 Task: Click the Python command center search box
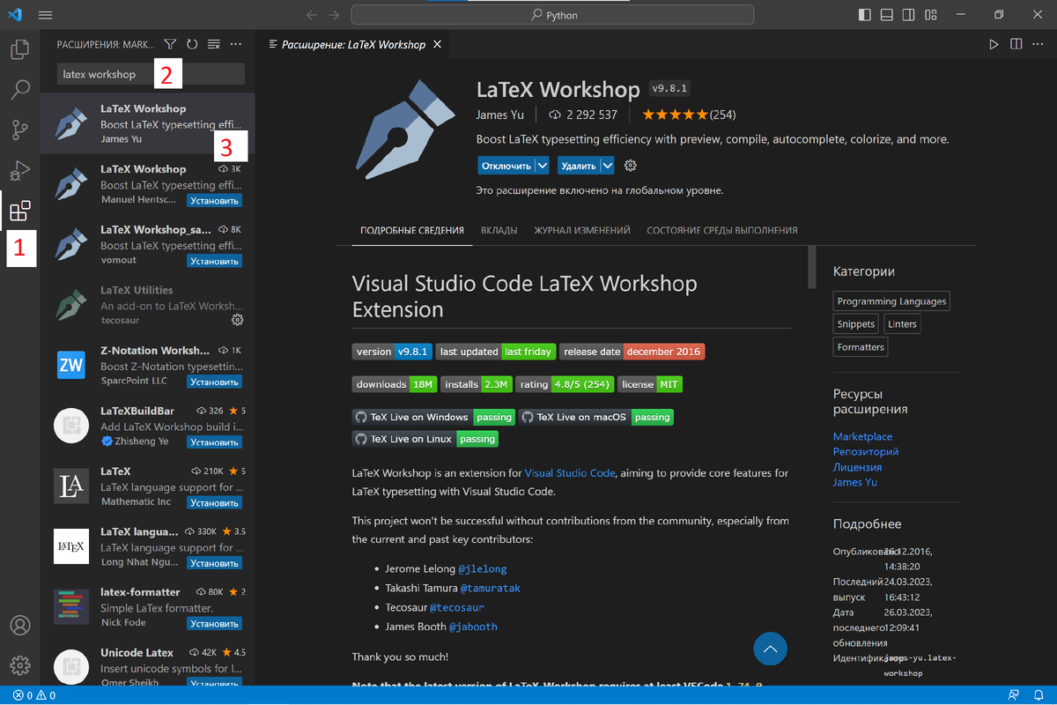click(552, 15)
